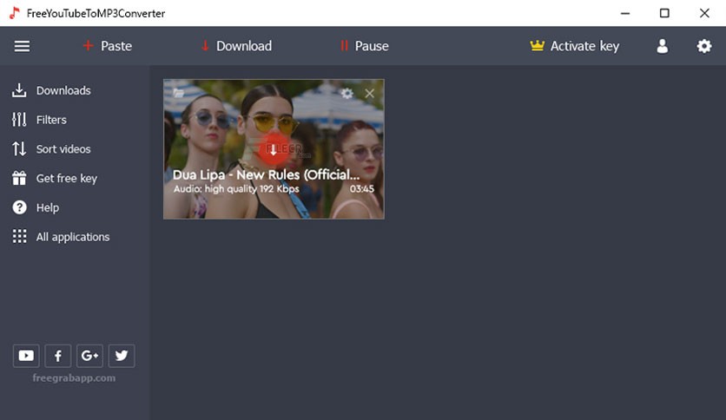
Task: Maximize the FreeYouTubeToMP3Converter window
Action: pyautogui.click(x=664, y=13)
